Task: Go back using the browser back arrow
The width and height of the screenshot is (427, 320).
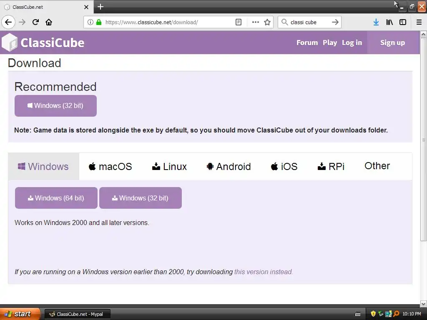Action: 8,22
